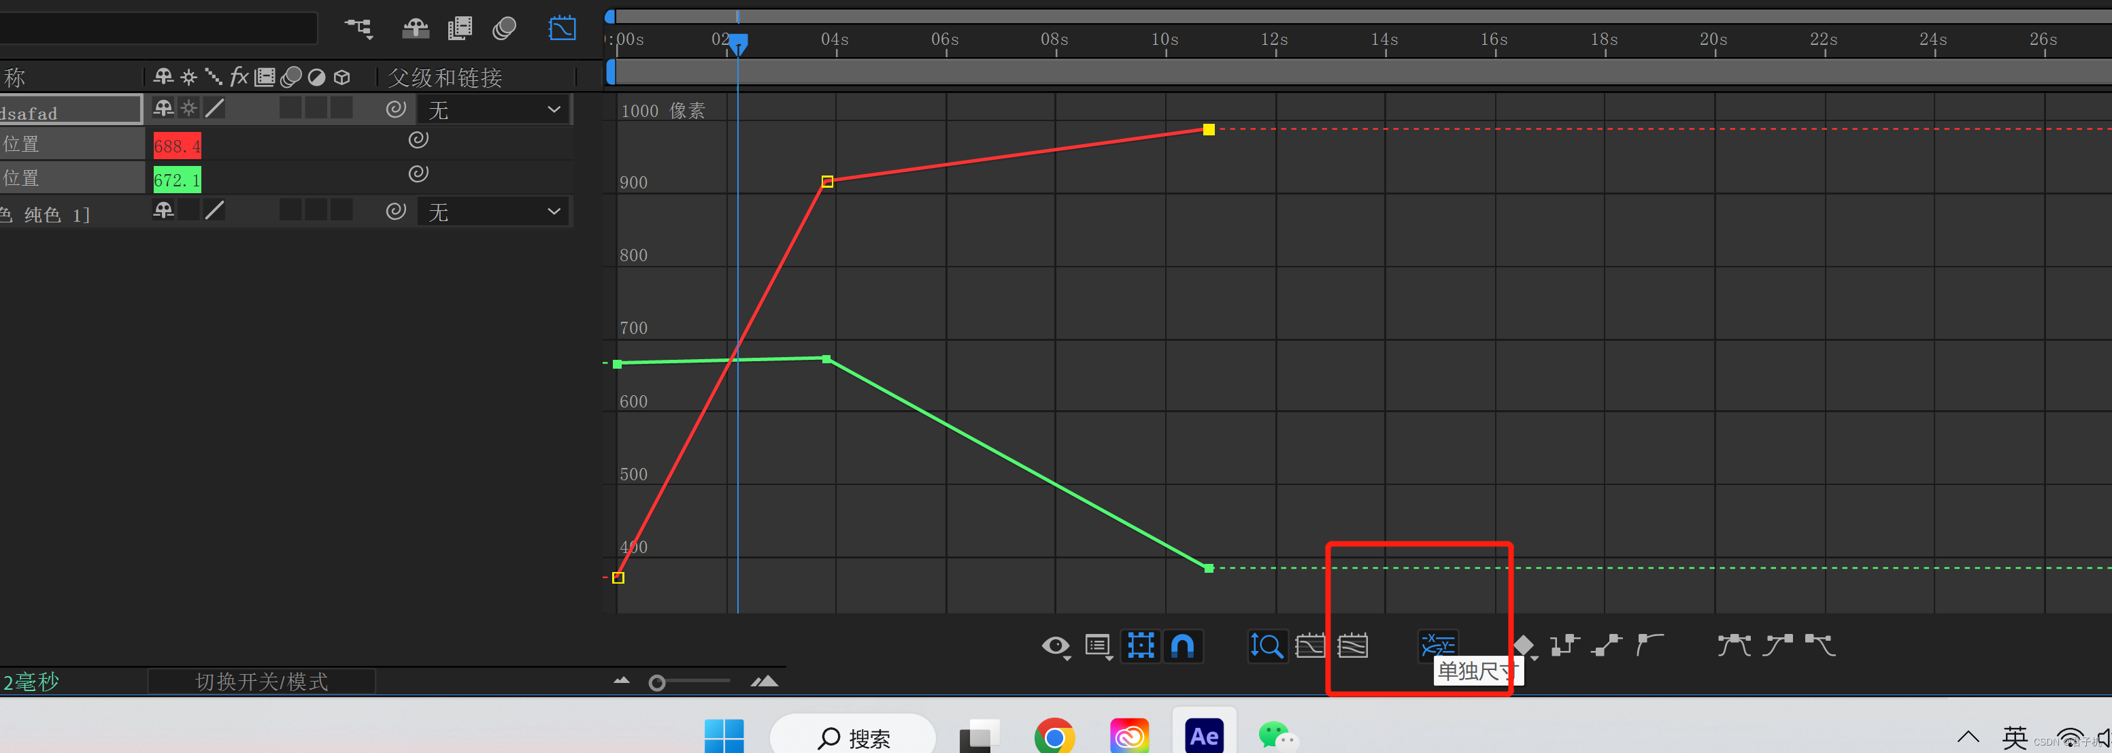Convert selected keyframes to Linear

click(x=1607, y=646)
